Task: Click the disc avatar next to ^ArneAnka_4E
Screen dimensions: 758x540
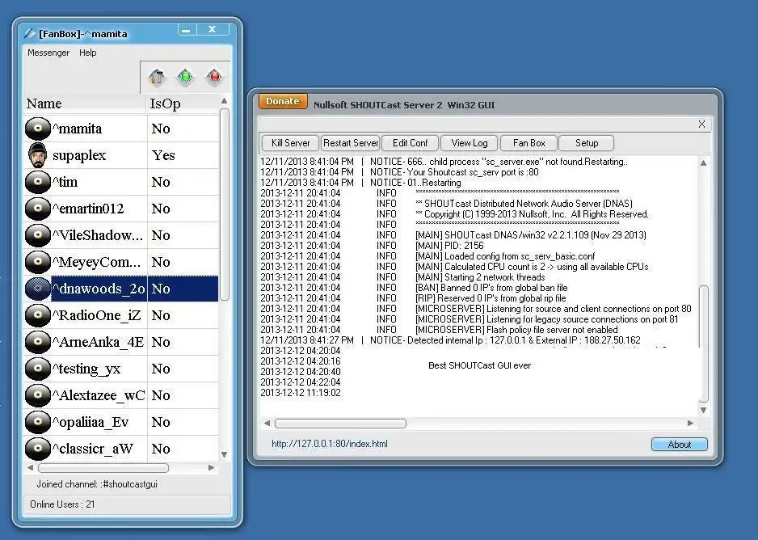Action: (x=38, y=342)
